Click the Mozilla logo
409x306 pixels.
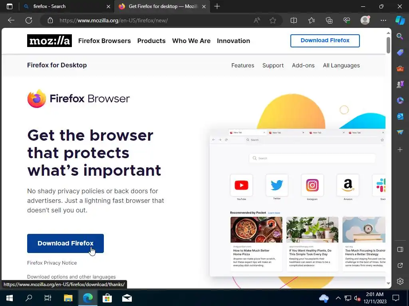[x=49, y=41]
